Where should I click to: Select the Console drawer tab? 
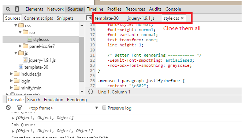[x=16, y=100]
